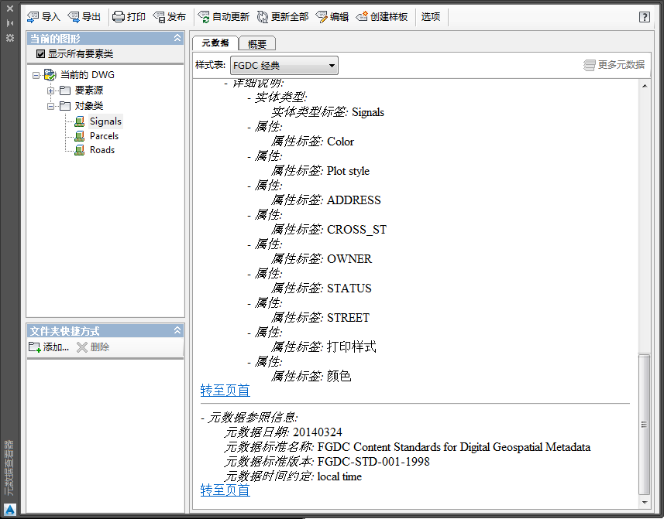Expand the 要素源 tree node

(50, 90)
